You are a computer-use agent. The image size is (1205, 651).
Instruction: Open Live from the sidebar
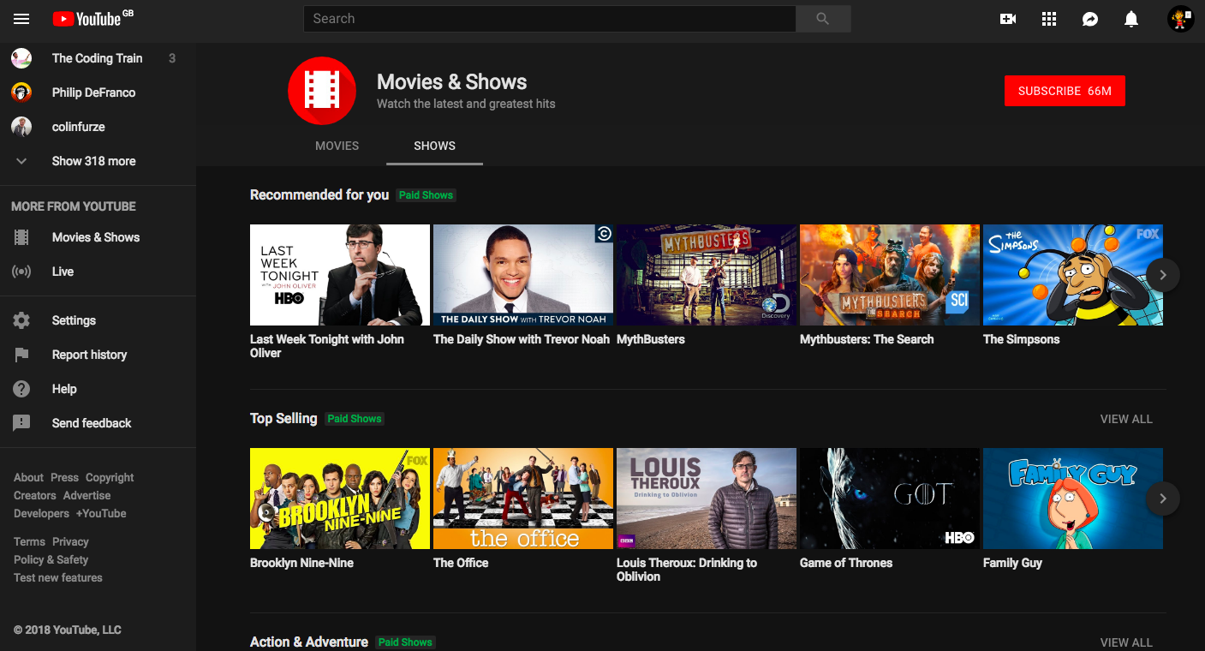63,272
